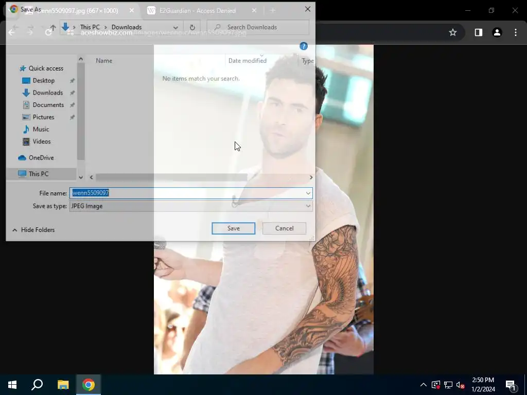Open a new Chrome tab
Image resolution: width=527 pixels, height=395 pixels.
273,11
